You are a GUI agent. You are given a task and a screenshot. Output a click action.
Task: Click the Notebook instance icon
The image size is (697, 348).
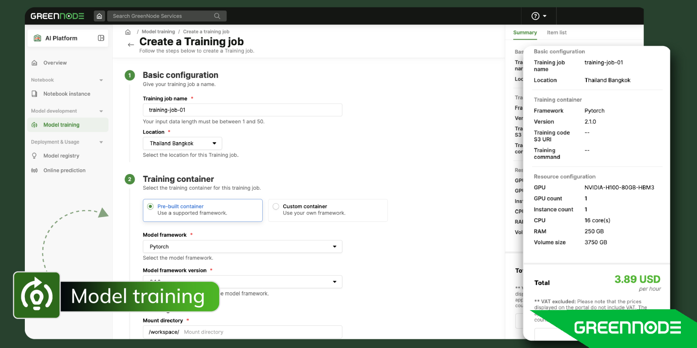point(34,94)
